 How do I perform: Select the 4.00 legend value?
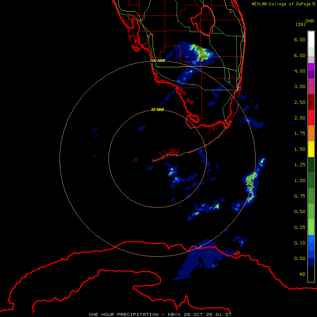[x=299, y=71]
